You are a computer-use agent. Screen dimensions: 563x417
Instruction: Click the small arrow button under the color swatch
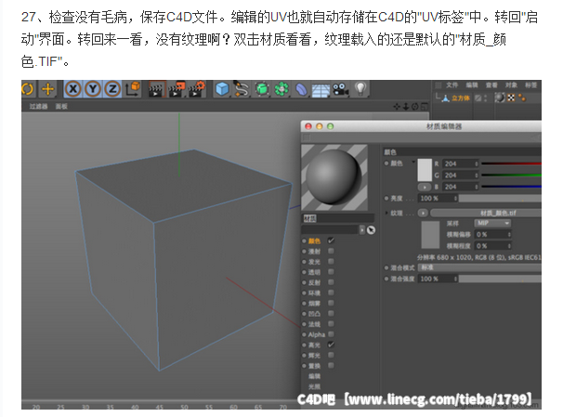pyautogui.click(x=425, y=187)
